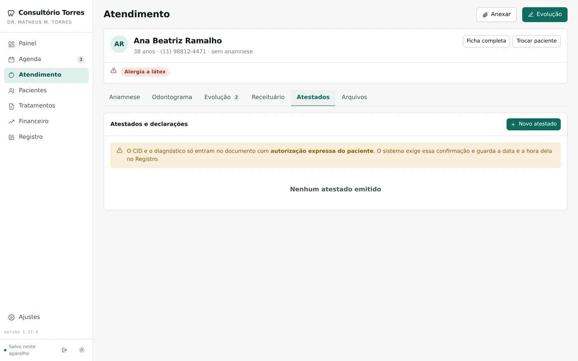
Task: Switch to the Arquivos tab
Action: tap(354, 97)
